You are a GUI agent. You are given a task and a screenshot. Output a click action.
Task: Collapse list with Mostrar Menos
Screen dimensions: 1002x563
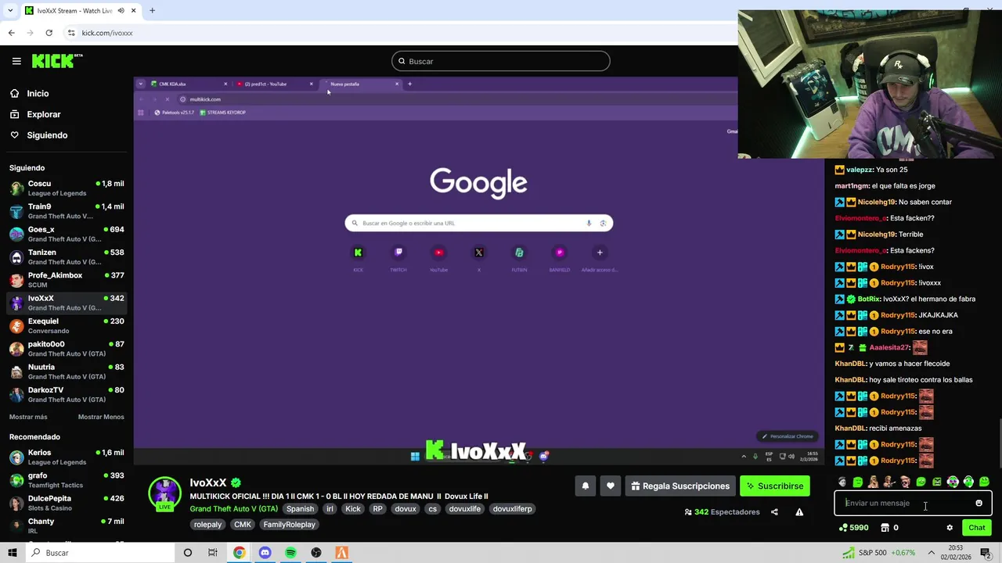click(101, 417)
